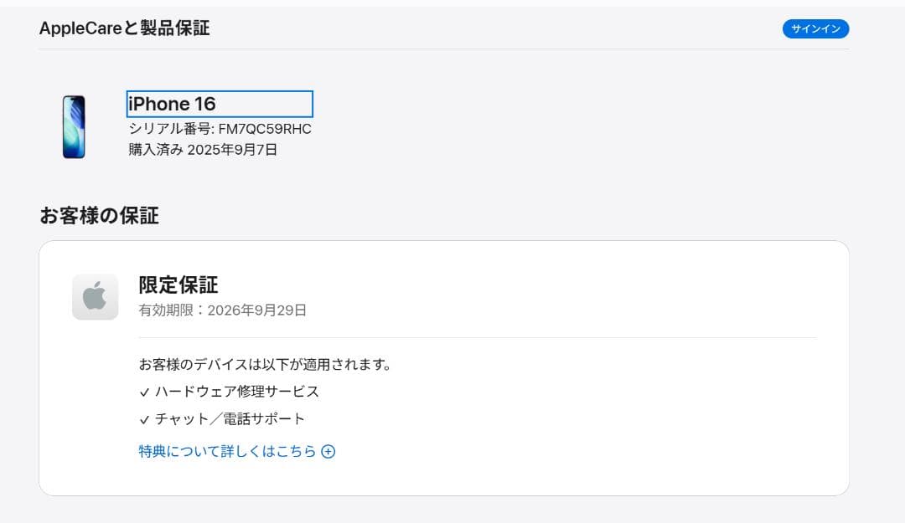
Task: Expand benefit details via the circled plus icon
Action: 328,451
